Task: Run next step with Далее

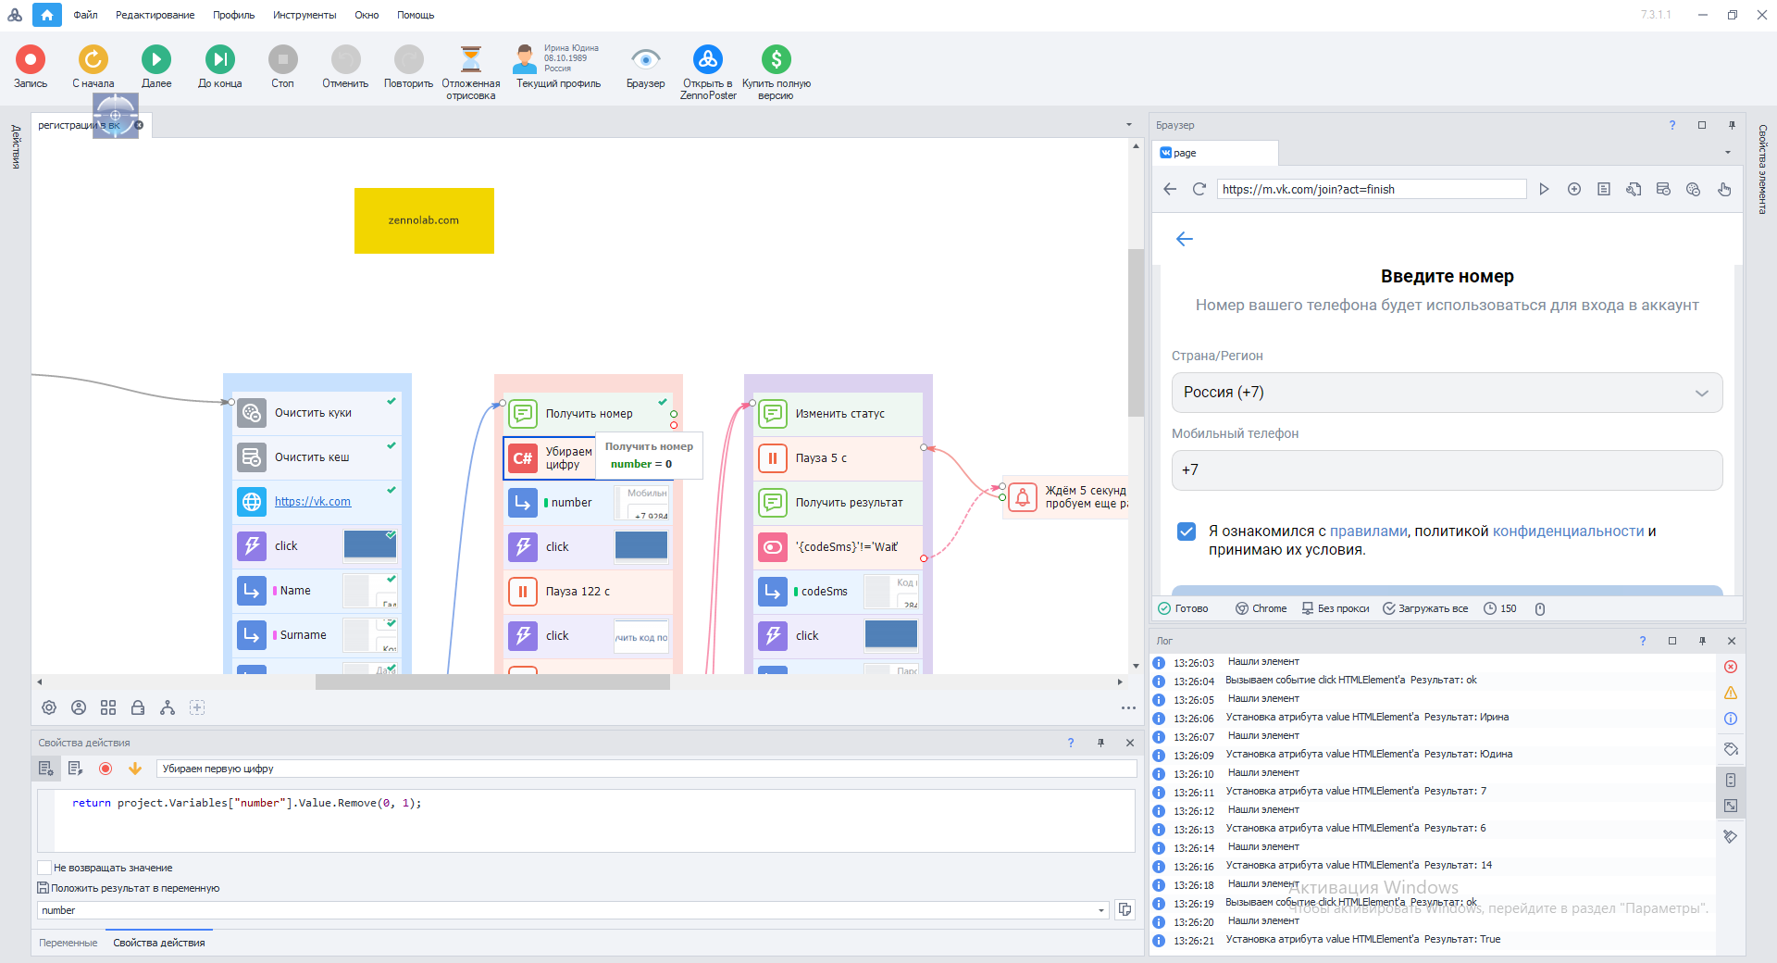Action: pos(156,60)
